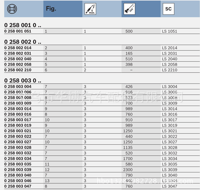
Task: Click short code 'LS 3047'
Action: [170, 186]
